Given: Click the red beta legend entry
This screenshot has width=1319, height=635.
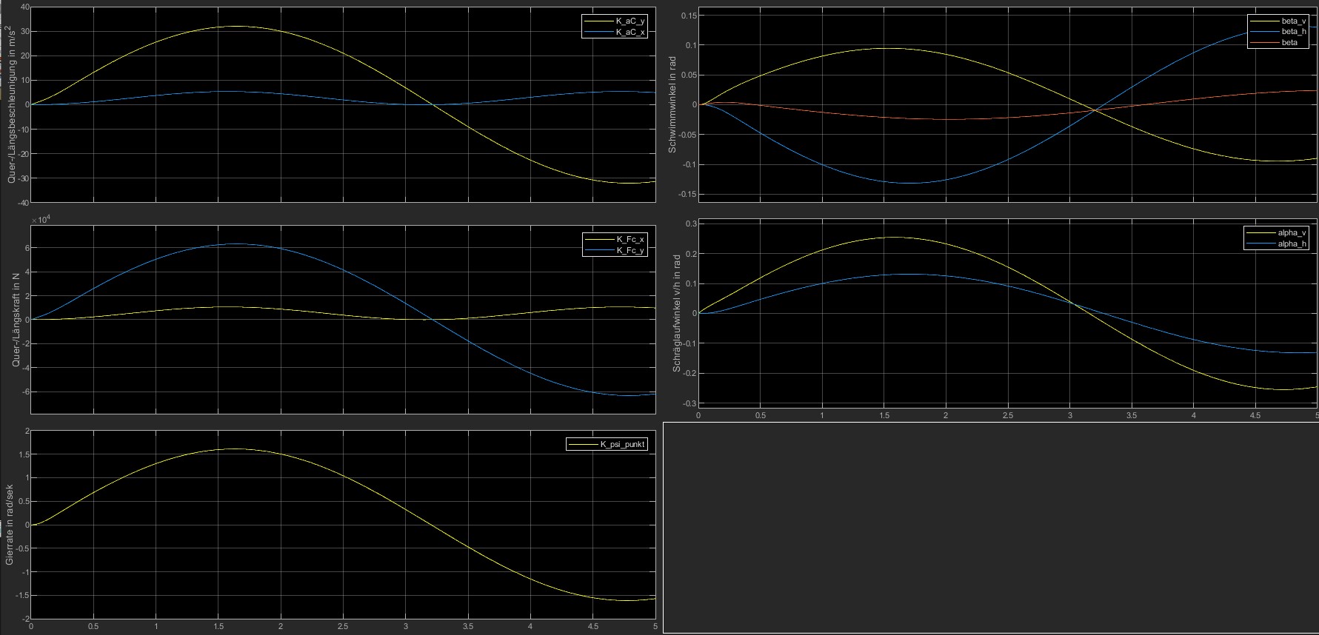Looking at the screenshot, I should click(x=1289, y=43).
